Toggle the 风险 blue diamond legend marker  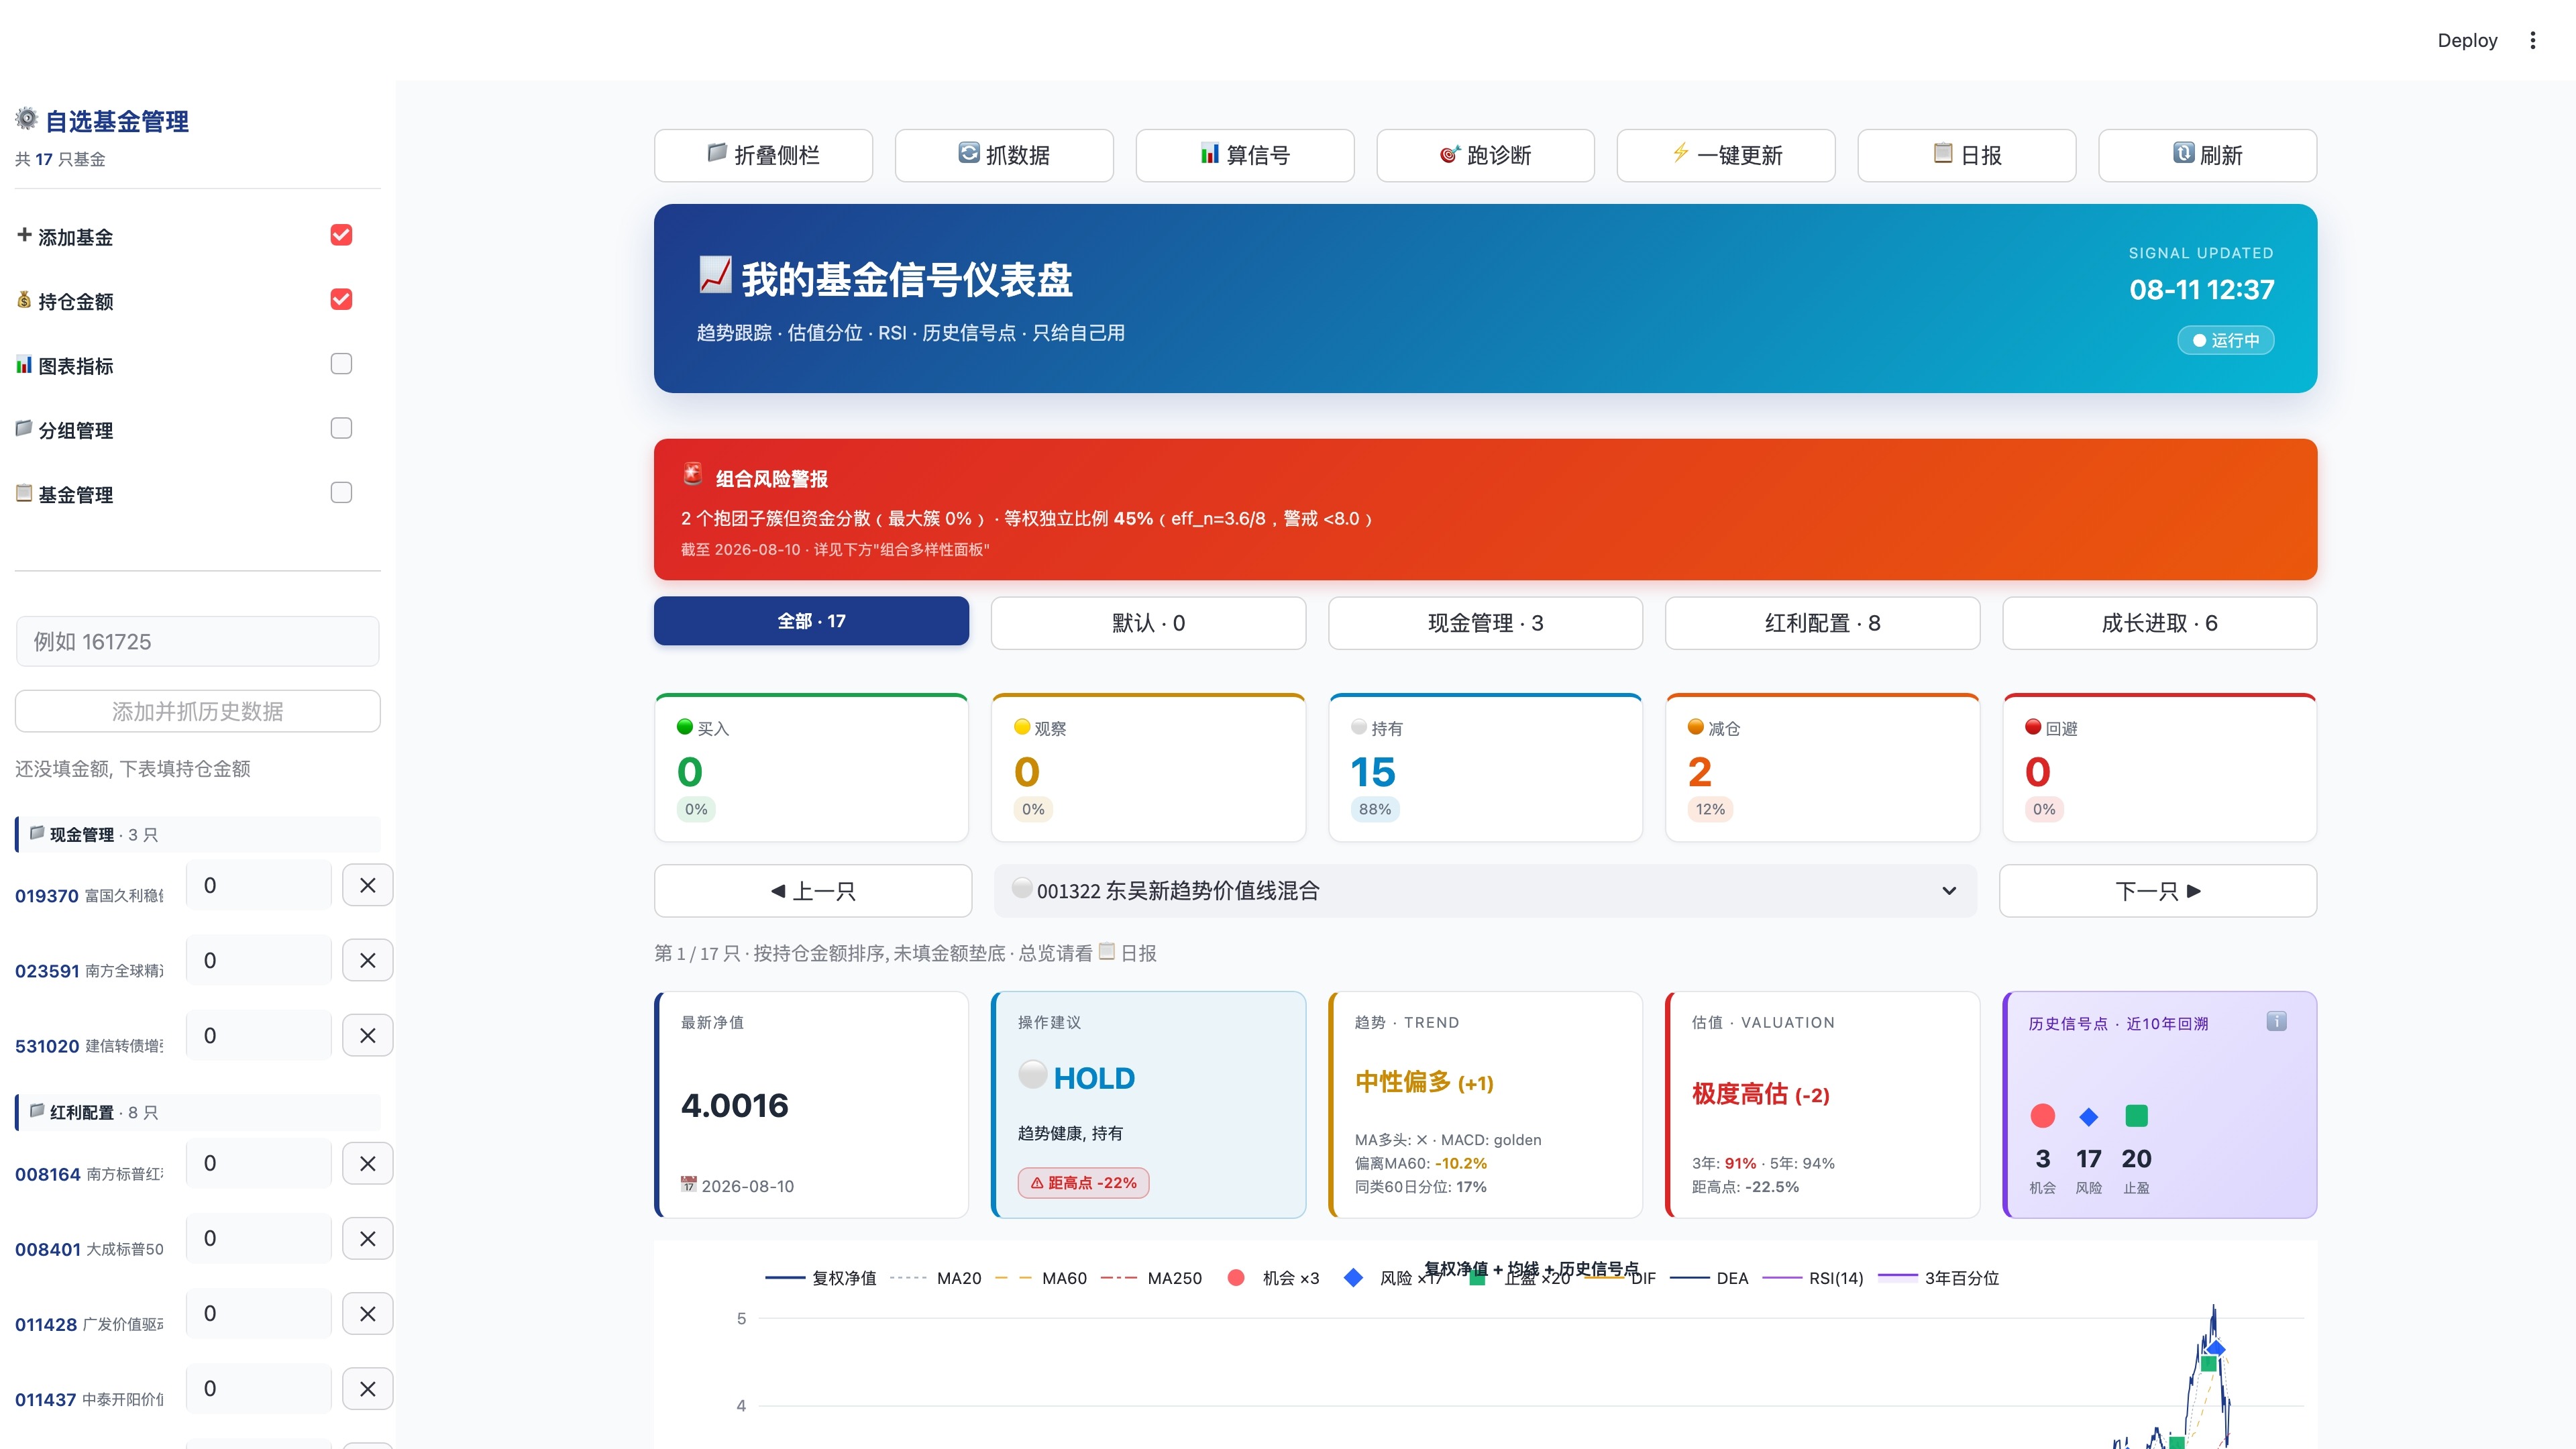[1353, 1277]
